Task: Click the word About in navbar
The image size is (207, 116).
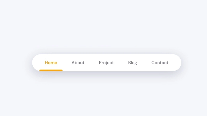Action: 78,63
